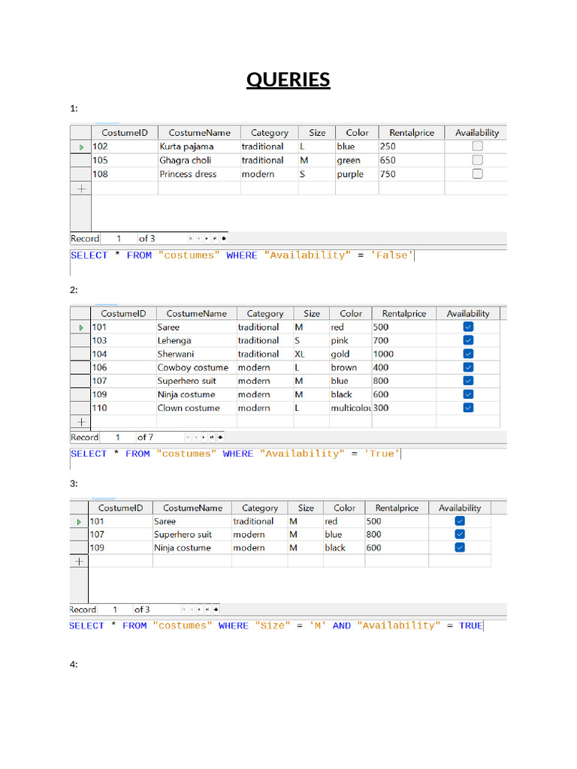Viewport: 577px width, 769px height.
Task: Click Previous Record arrow in query 1 navigator
Action: pyautogui.click(x=198, y=238)
